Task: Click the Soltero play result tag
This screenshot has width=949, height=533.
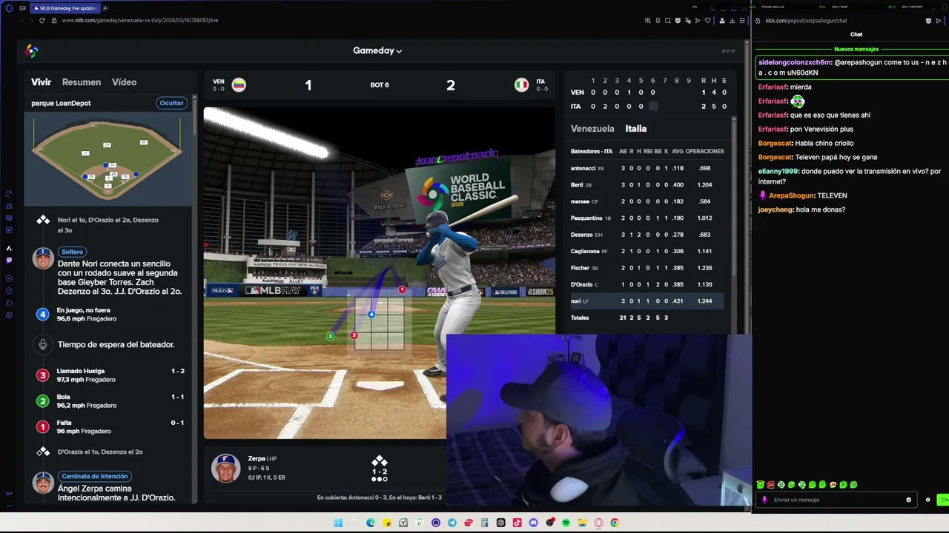Action: [x=73, y=252]
